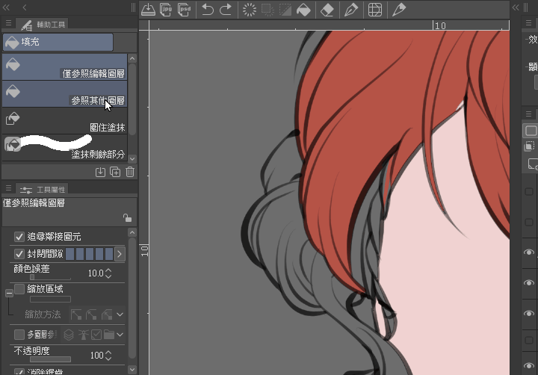The height and width of the screenshot is (375, 538).
Task: Open the 工具屬性 tab
Action: [43, 190]
